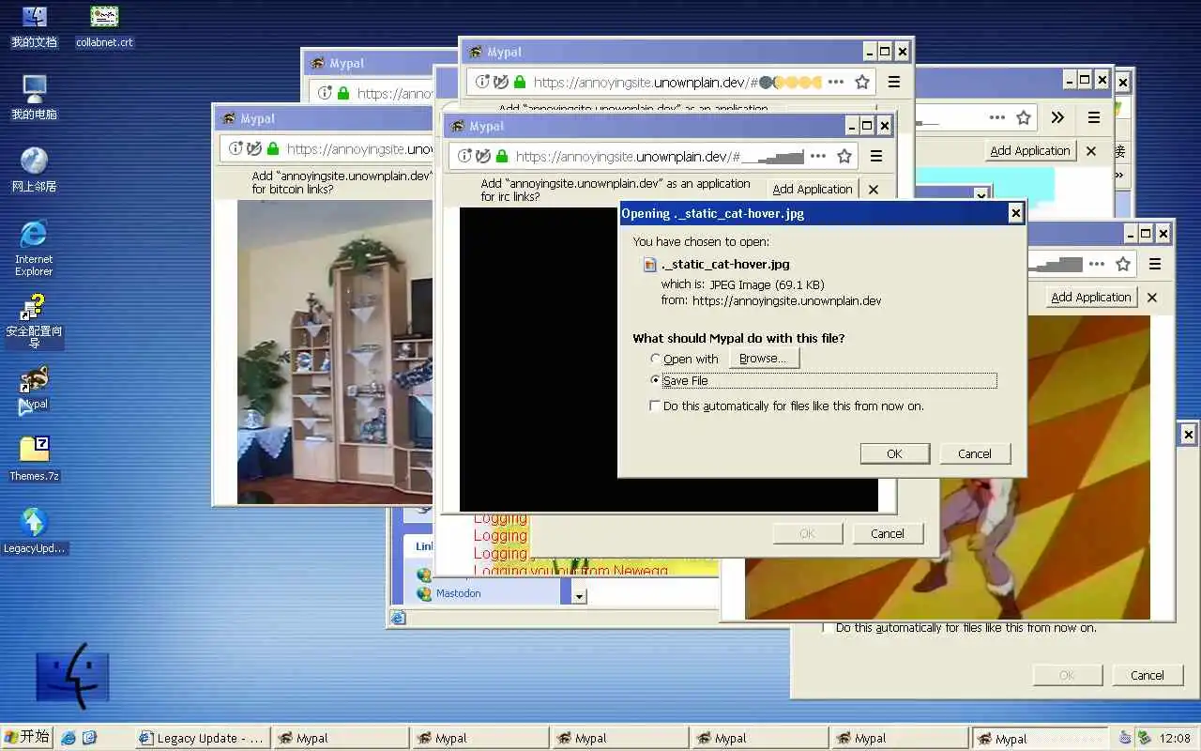
Task: Click star icon in cartoon video Mypal window
Action: (x=1123, y=265)
